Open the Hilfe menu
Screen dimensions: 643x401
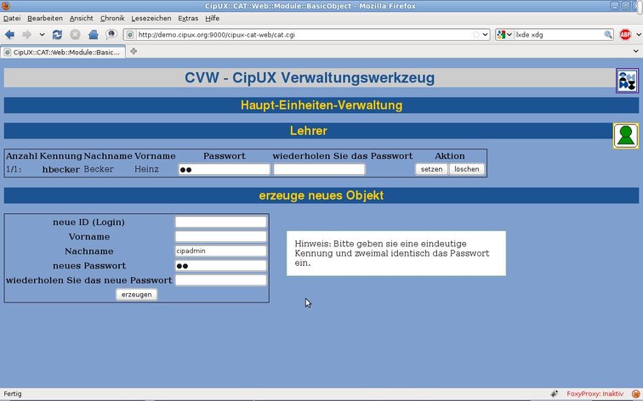click(213, 19)
